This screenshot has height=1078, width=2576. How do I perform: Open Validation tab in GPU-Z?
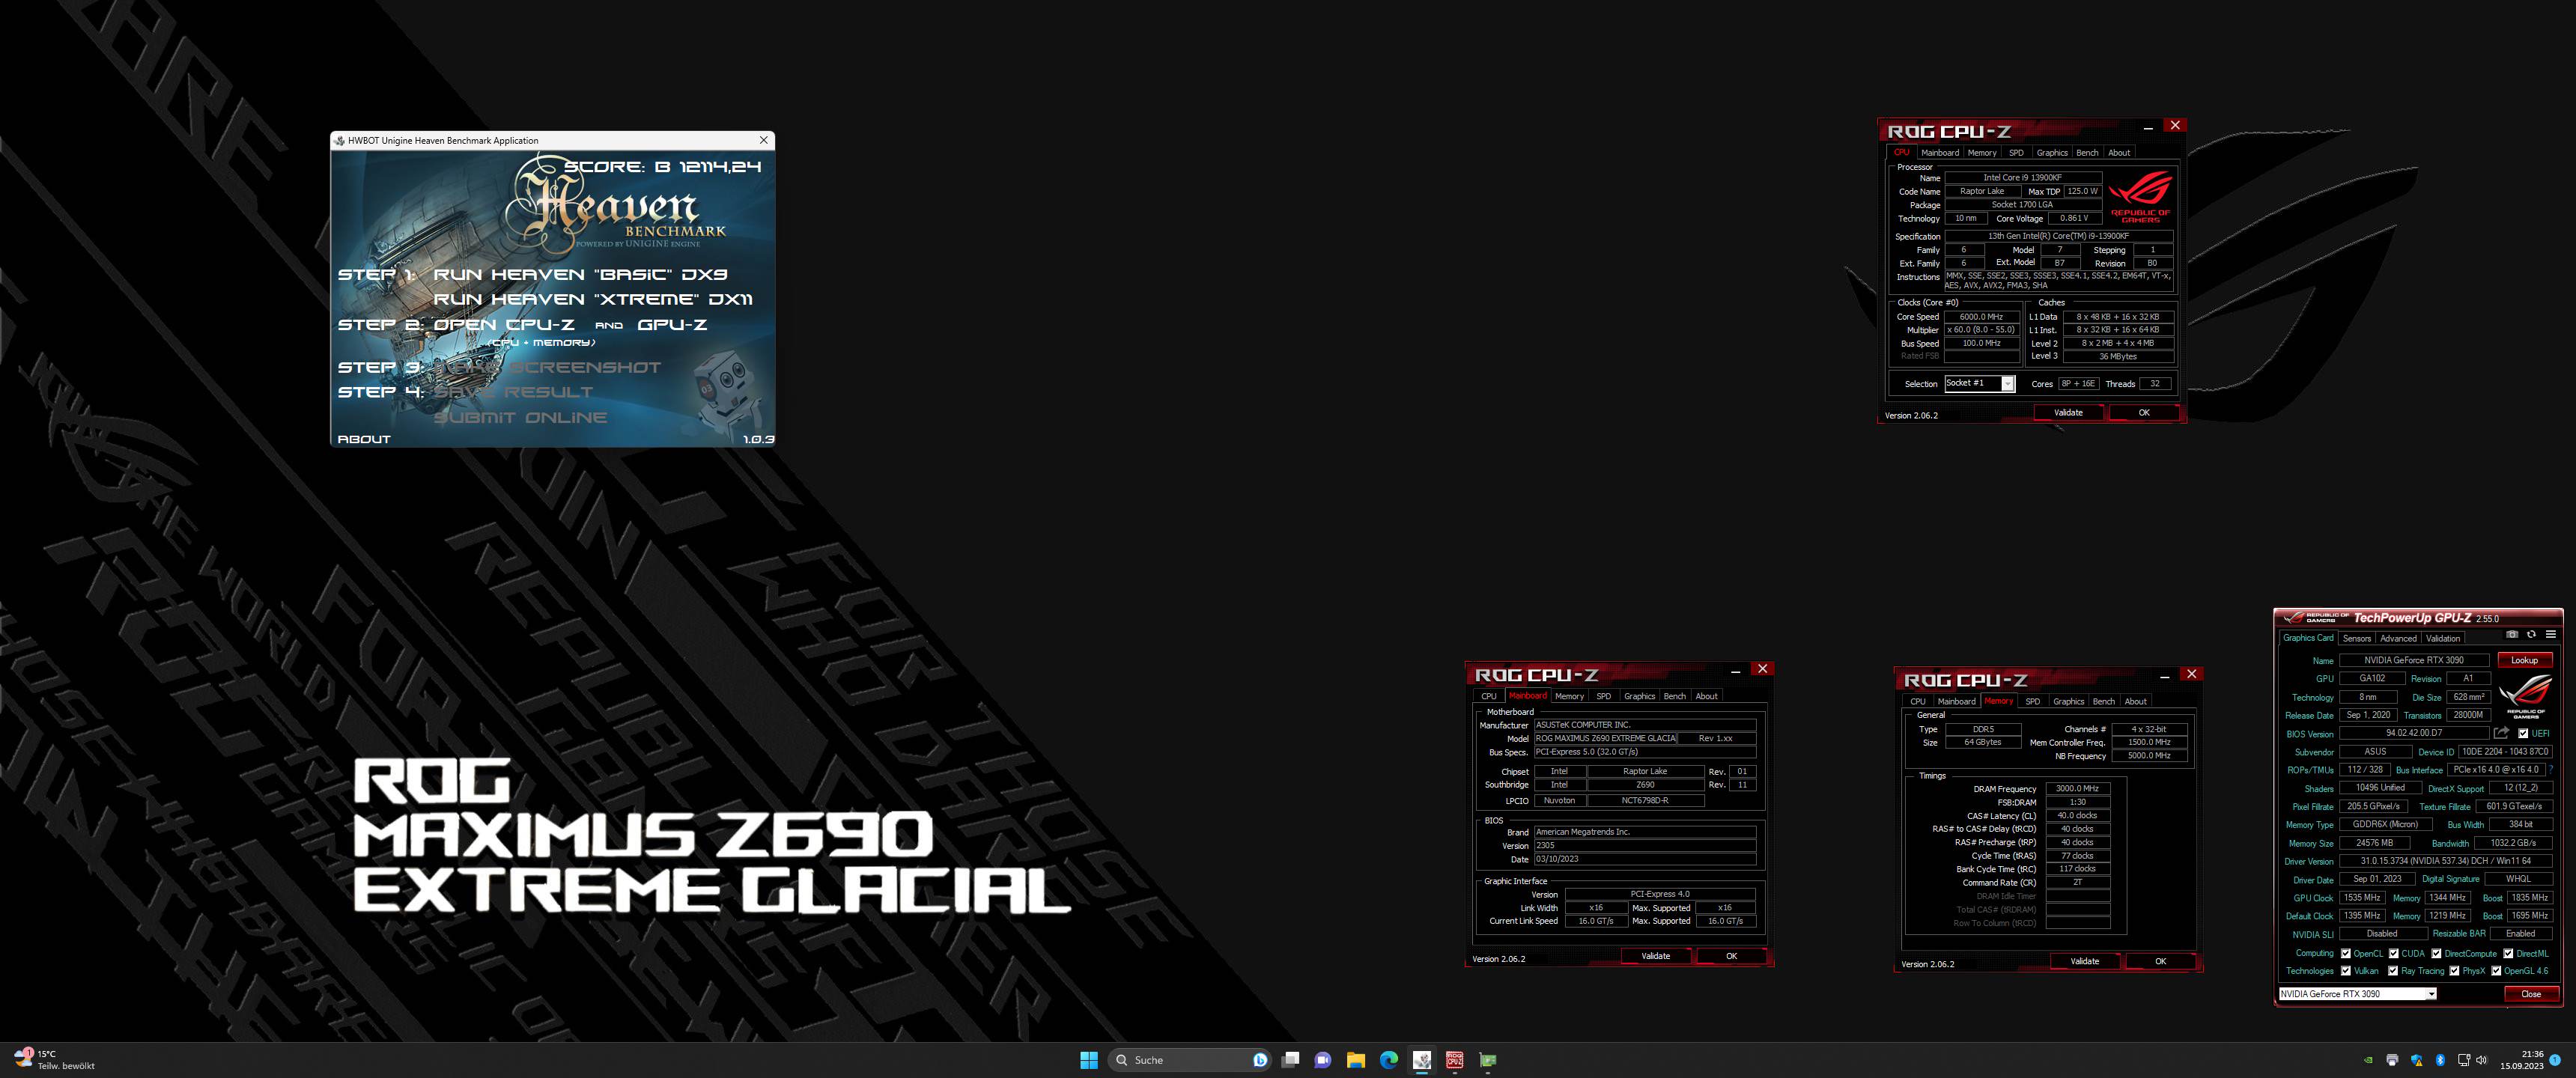(2443, 638)
